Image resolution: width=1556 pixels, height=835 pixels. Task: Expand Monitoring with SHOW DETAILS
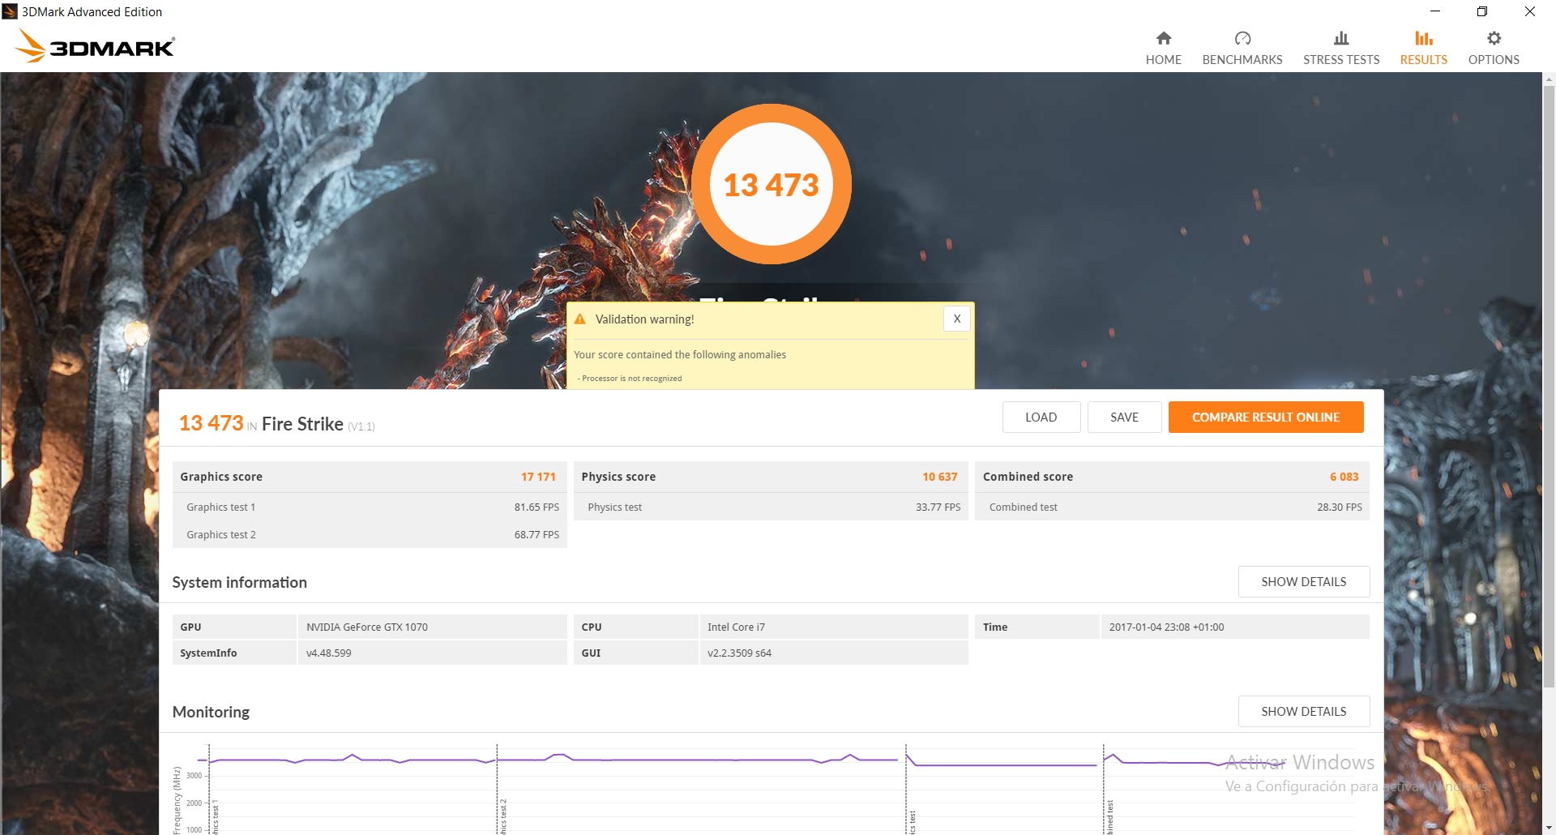1303,711
